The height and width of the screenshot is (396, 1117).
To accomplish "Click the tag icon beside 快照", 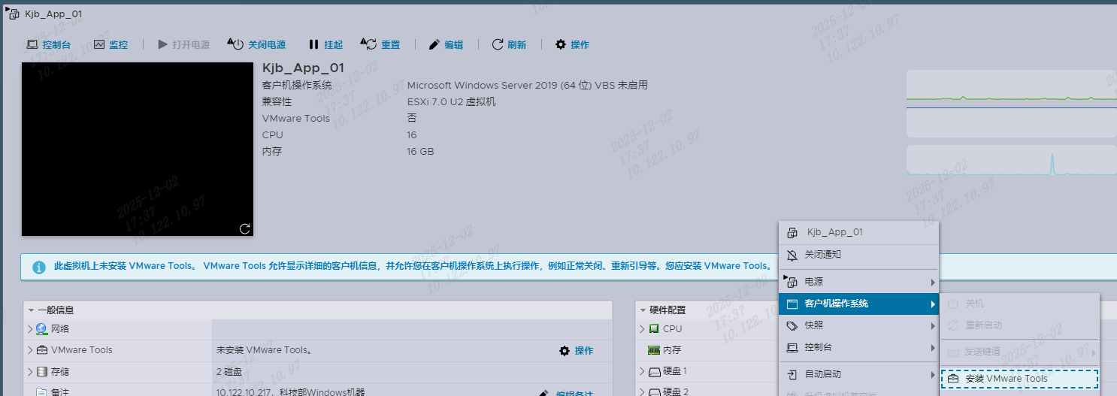I will 792,325.
